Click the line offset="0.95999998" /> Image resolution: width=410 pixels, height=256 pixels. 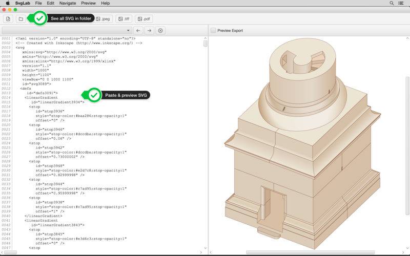pyautogui.click(x=60, y=193)
